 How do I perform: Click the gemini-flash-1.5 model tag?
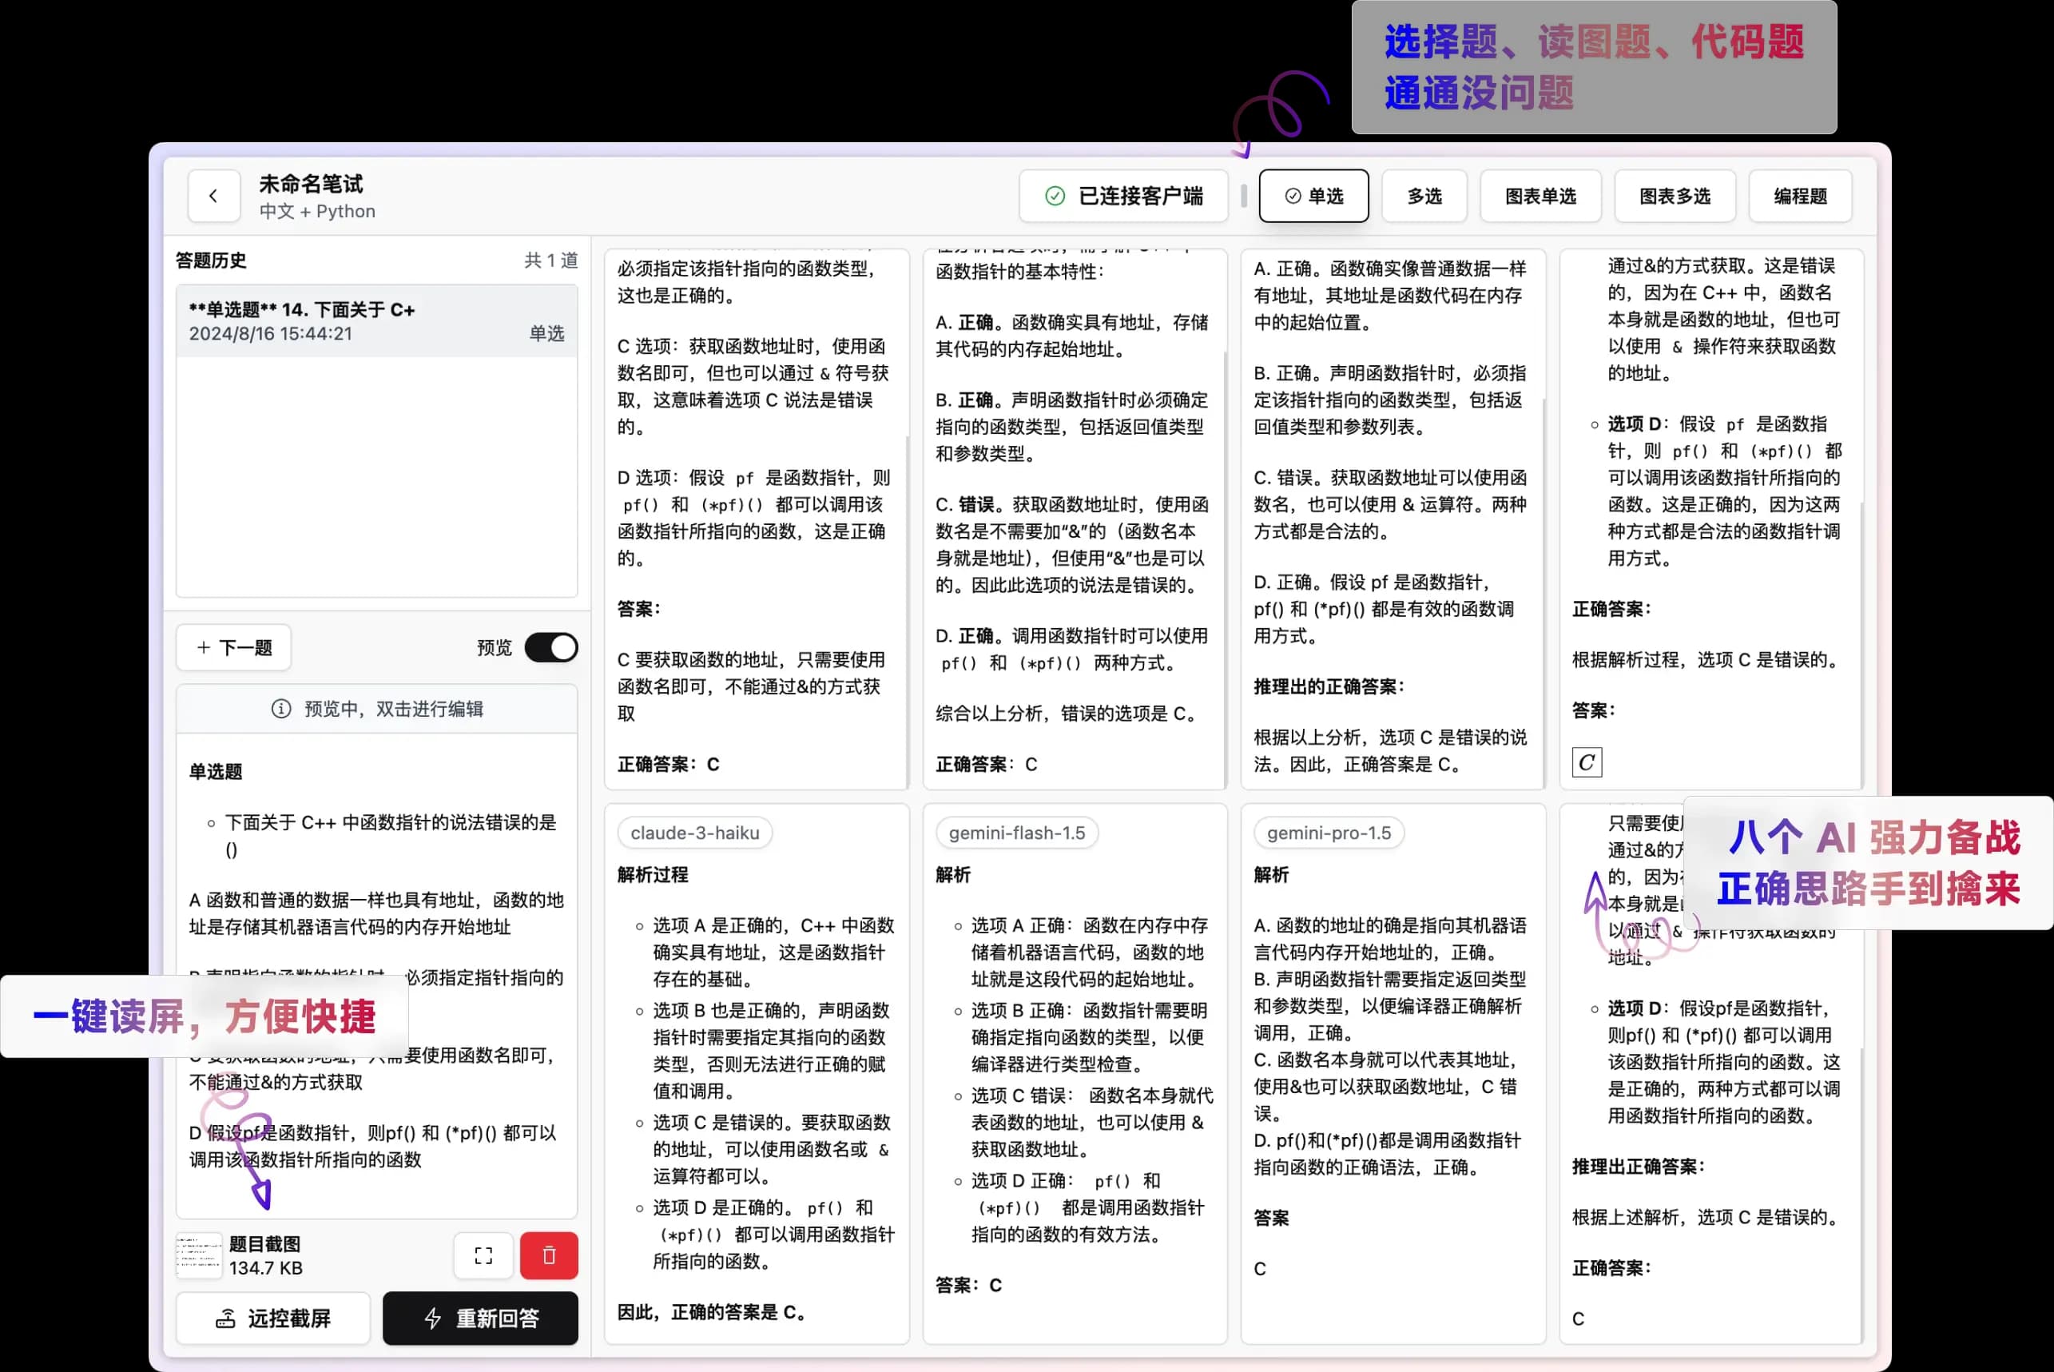click(x=1015, y=833)
